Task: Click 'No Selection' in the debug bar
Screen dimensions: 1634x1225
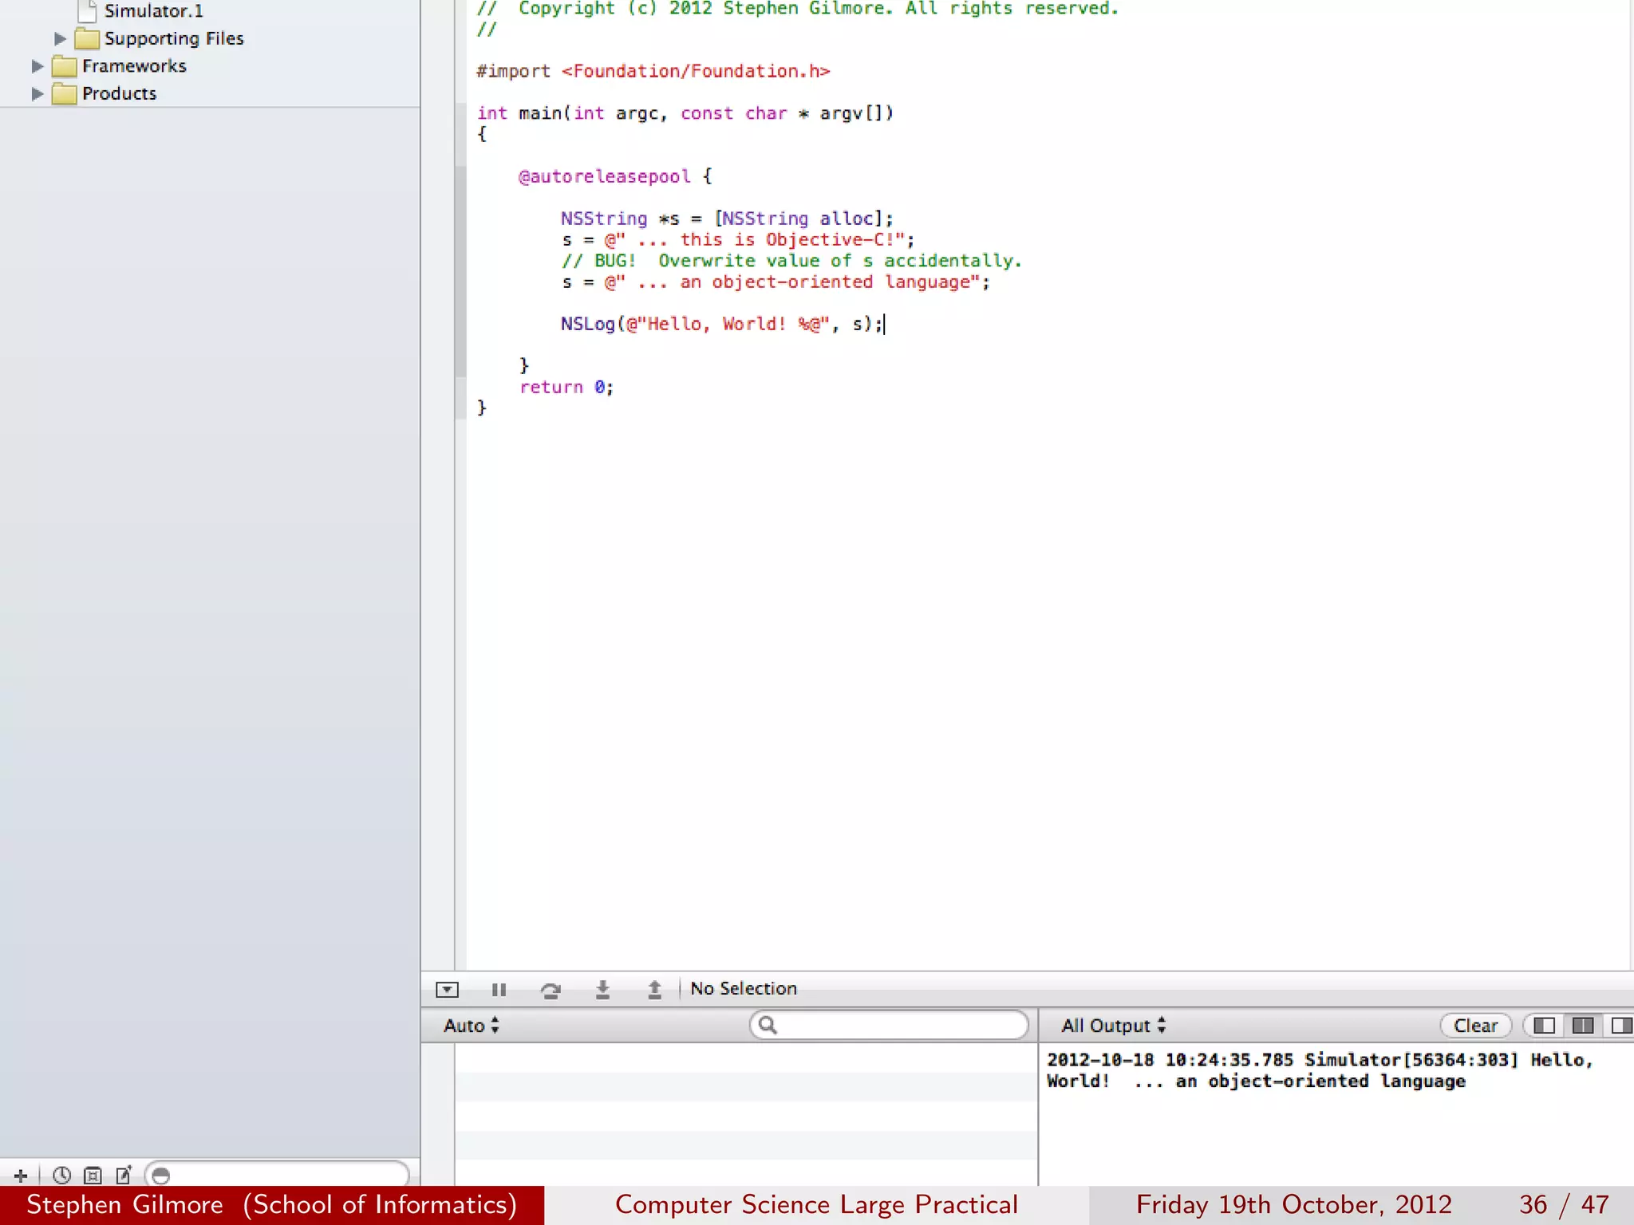Action: coord(744,989)
